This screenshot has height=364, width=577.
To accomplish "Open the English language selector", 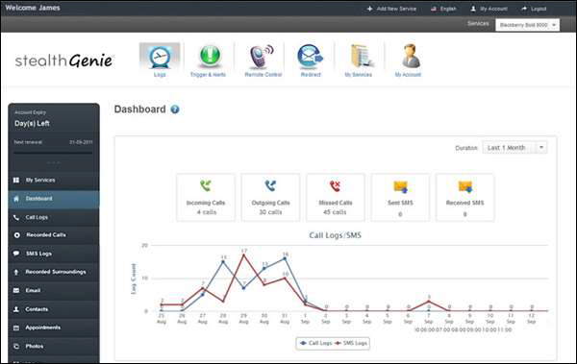I will 443,9.
